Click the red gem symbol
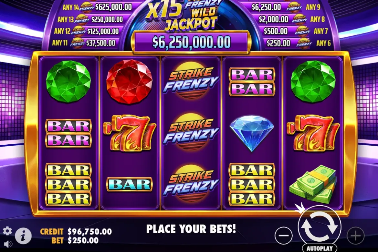378x252 pixels. (130, 81)
